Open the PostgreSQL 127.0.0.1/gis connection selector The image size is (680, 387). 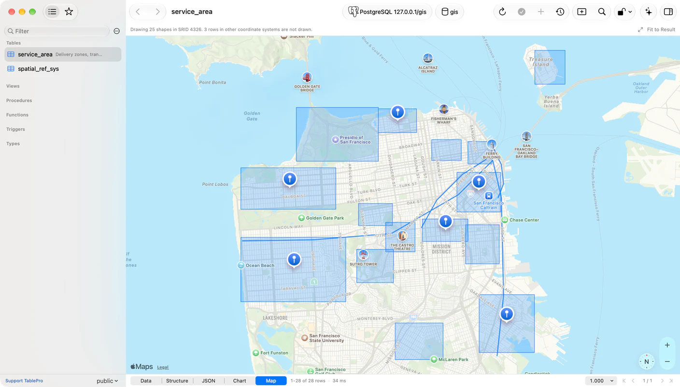point(387,12)
